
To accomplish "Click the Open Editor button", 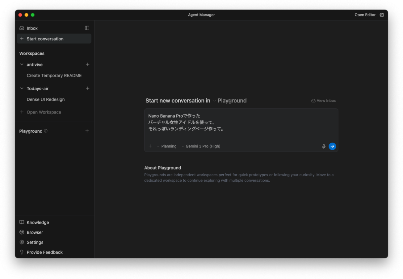I will click(x=365, y=15).
